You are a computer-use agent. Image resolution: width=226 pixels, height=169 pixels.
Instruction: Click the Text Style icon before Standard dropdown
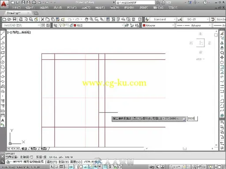pos(147,19)
